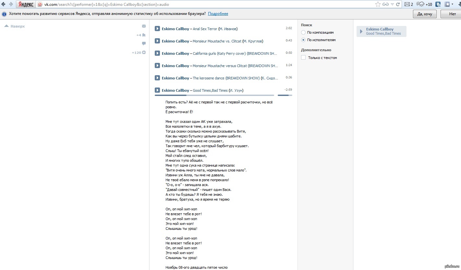Pause or play Good Times,Bad Times track
This screenshot has height=270, width=461.
click(157, 90)
